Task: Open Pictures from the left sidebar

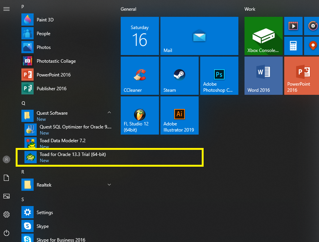Action: pyautogui.click(x=6, y=196)
